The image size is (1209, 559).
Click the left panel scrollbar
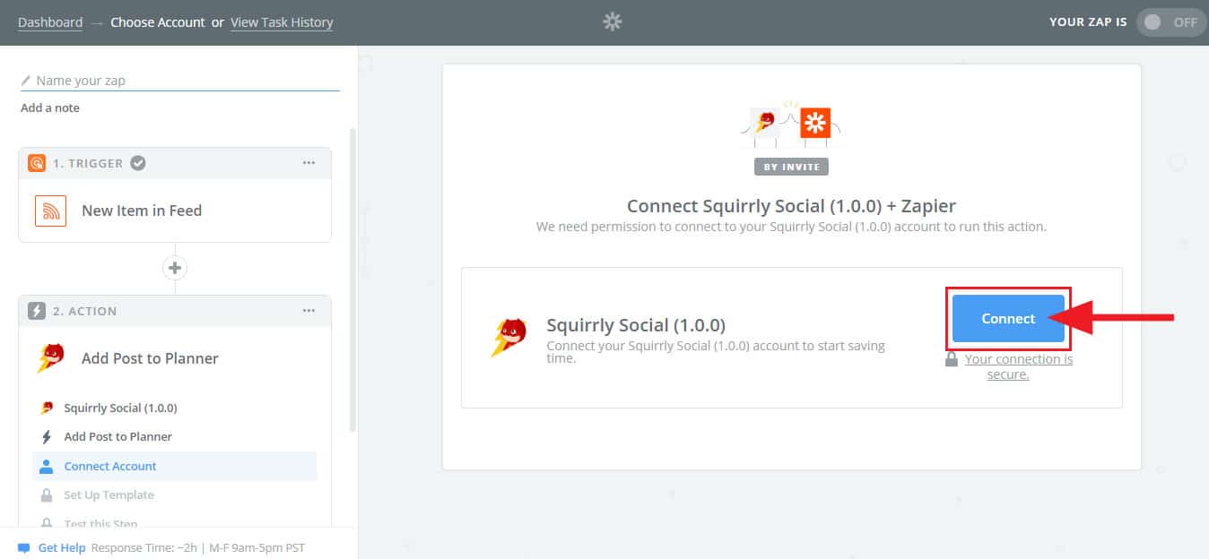(352, 279)
